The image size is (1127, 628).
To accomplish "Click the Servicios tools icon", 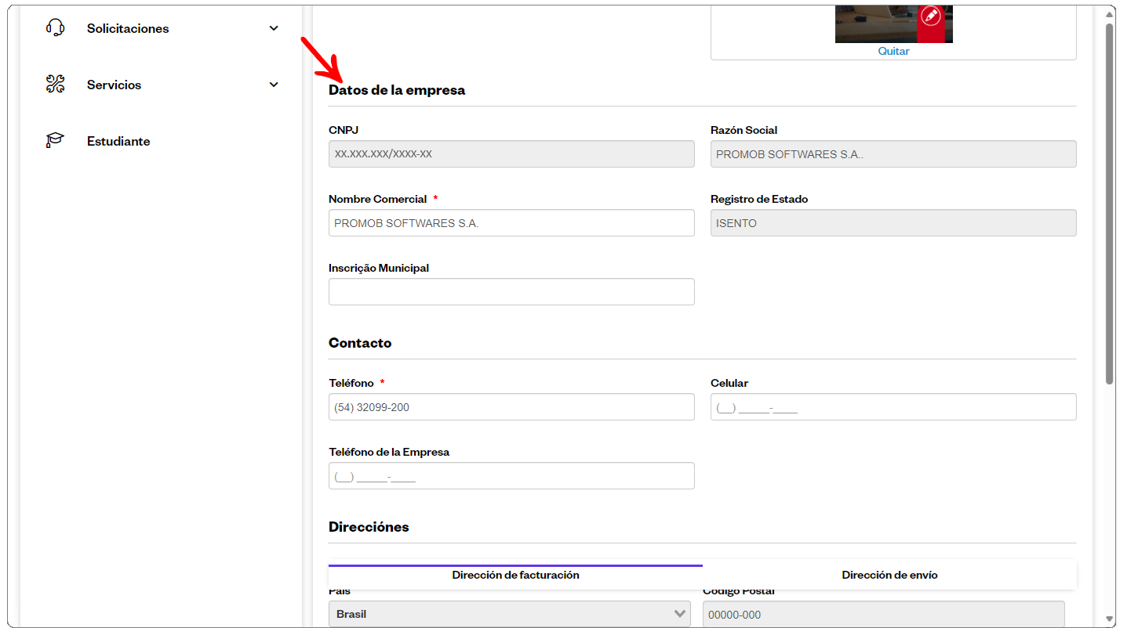I will pos(55,85).
